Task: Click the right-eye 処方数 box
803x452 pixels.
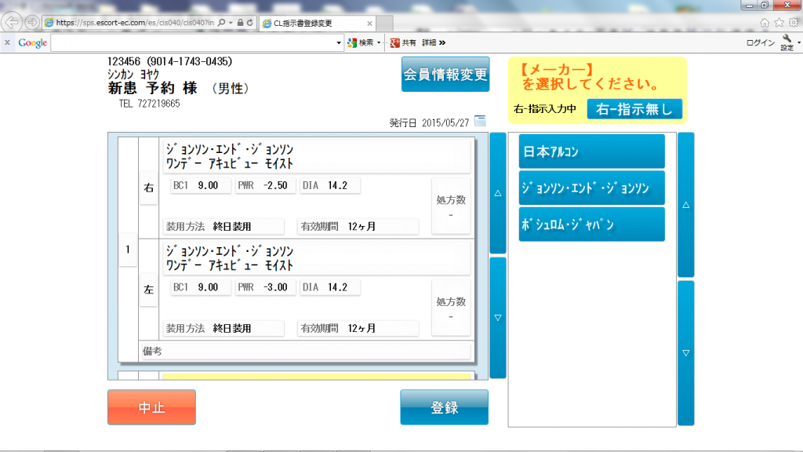Action: 451,206
